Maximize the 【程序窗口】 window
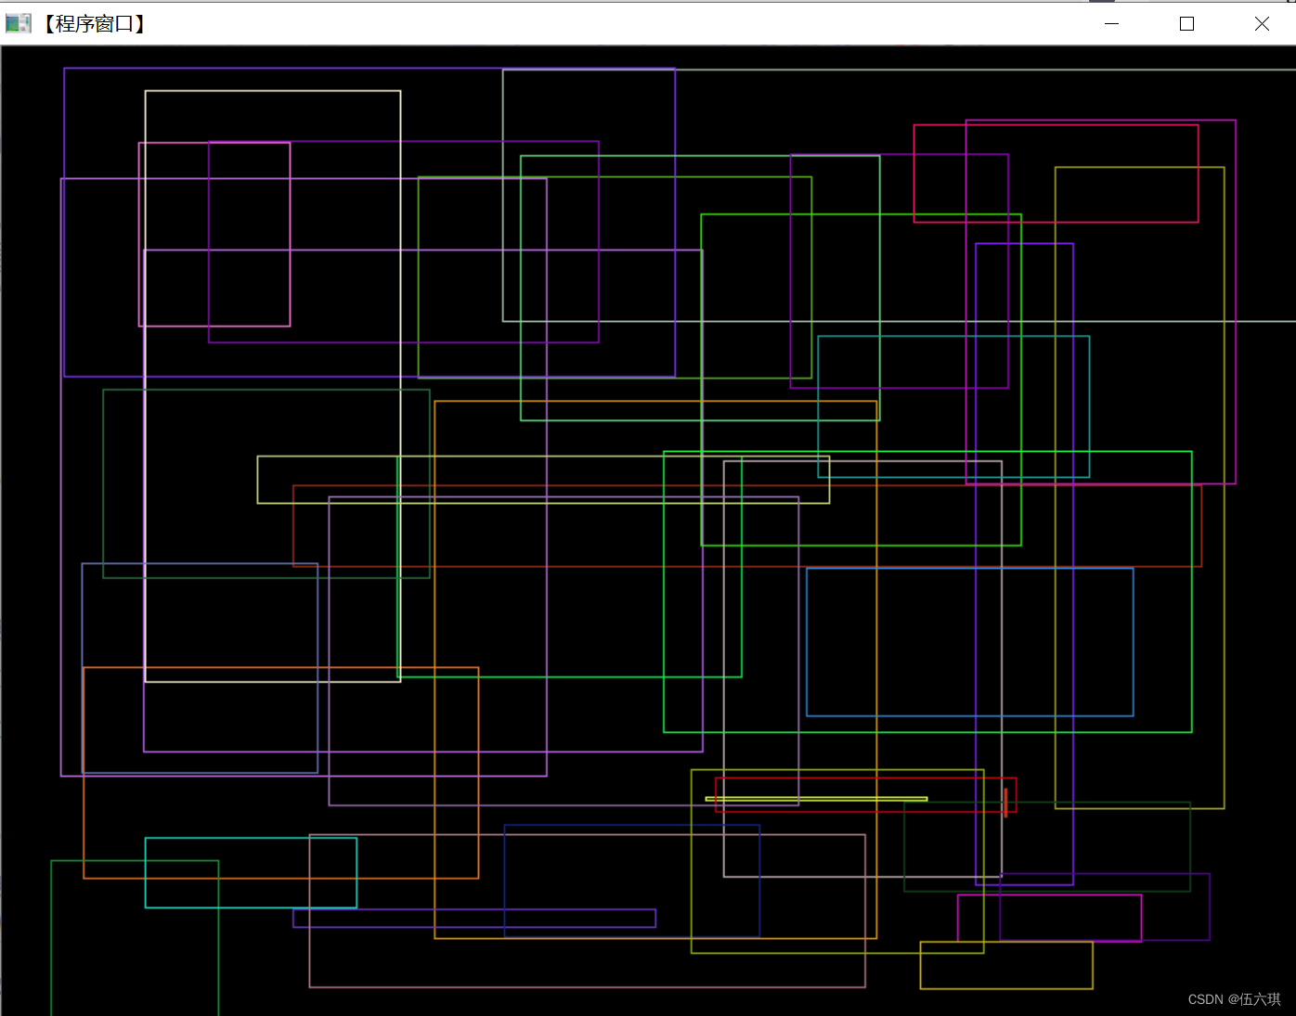 (1186, 24)
